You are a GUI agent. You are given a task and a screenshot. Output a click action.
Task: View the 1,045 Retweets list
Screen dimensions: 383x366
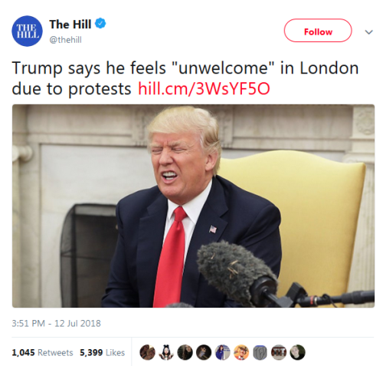point(42,353)
